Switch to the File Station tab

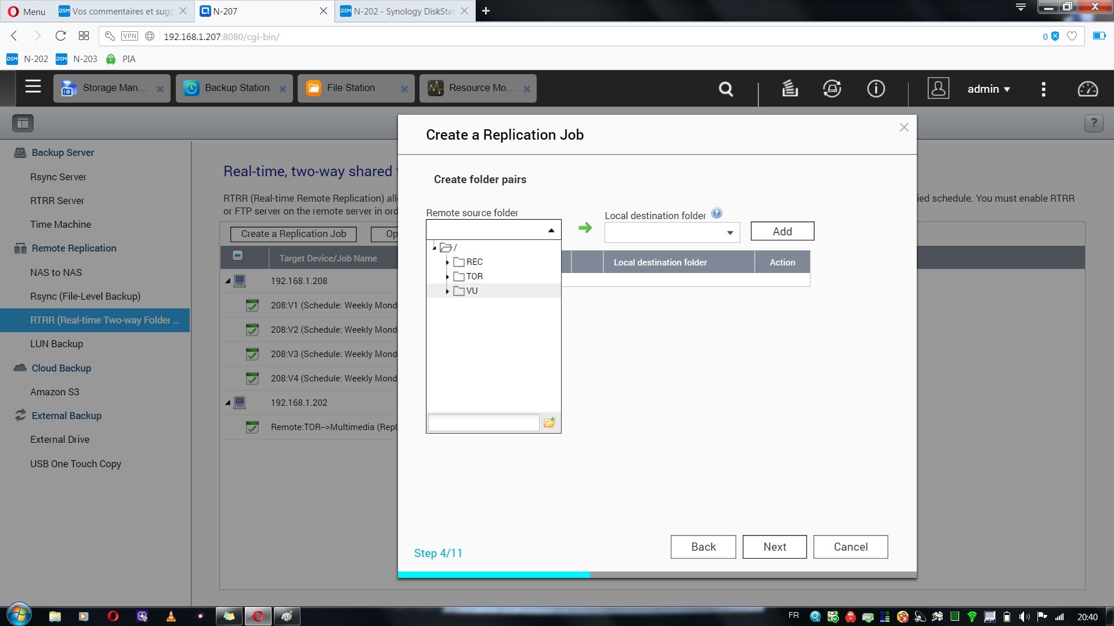coord(350,88)
